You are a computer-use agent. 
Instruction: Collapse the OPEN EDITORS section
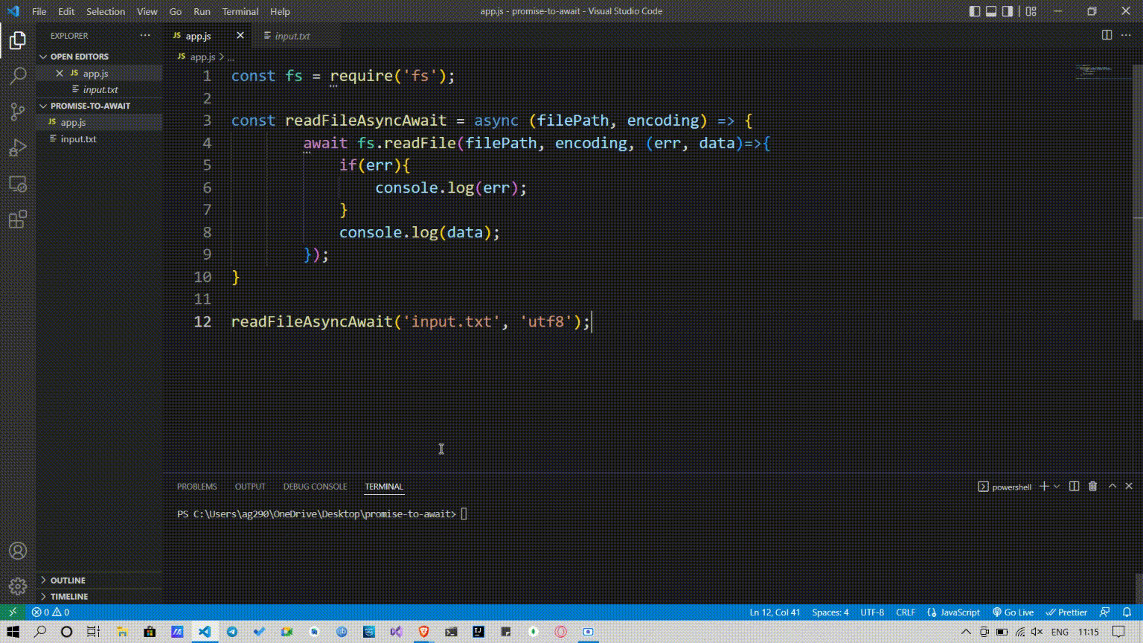77,56
